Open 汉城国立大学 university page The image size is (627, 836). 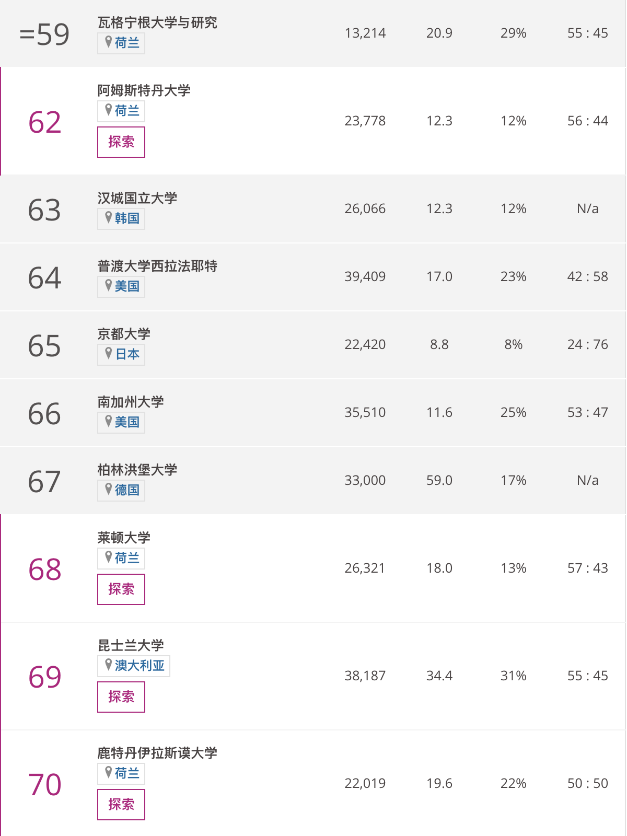[x=137, y=198]
